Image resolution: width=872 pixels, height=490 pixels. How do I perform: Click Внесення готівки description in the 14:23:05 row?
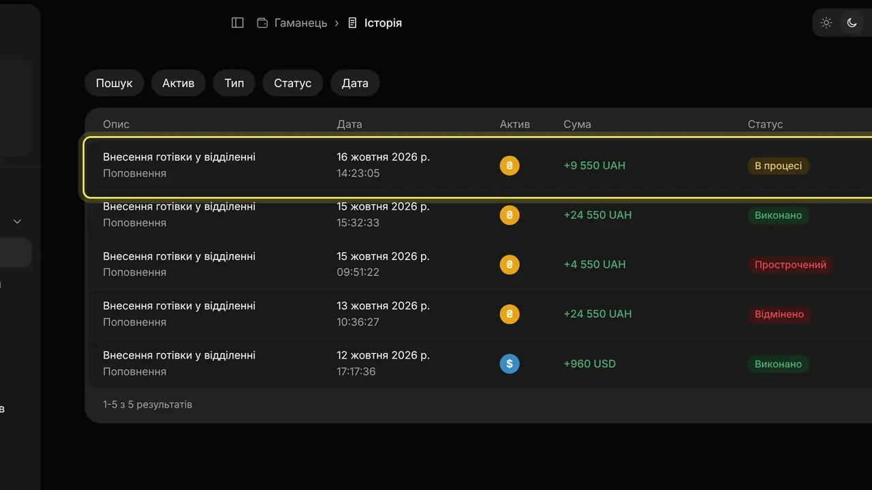click(x=179, y=157)
